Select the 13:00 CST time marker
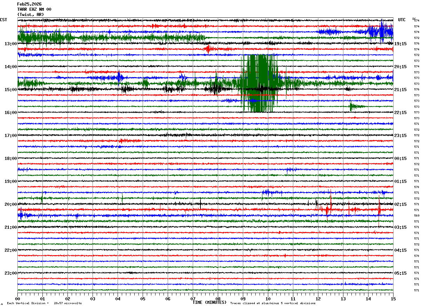 coord(11,44)
